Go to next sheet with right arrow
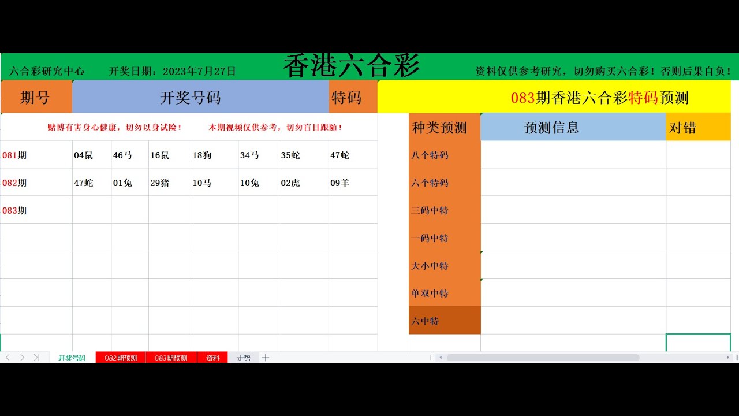This screenshot has height=416, width=739. tap(22, 358)
